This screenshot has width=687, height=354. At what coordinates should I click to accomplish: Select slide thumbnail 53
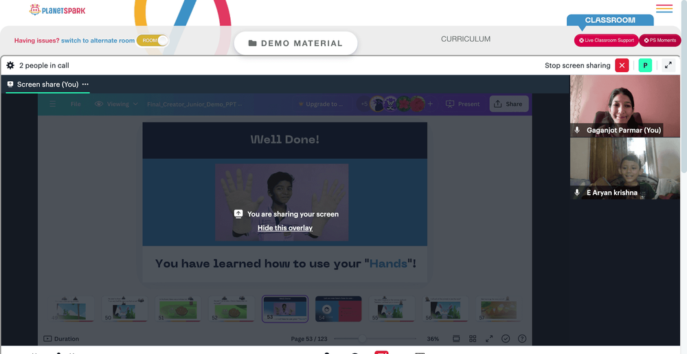285,309
